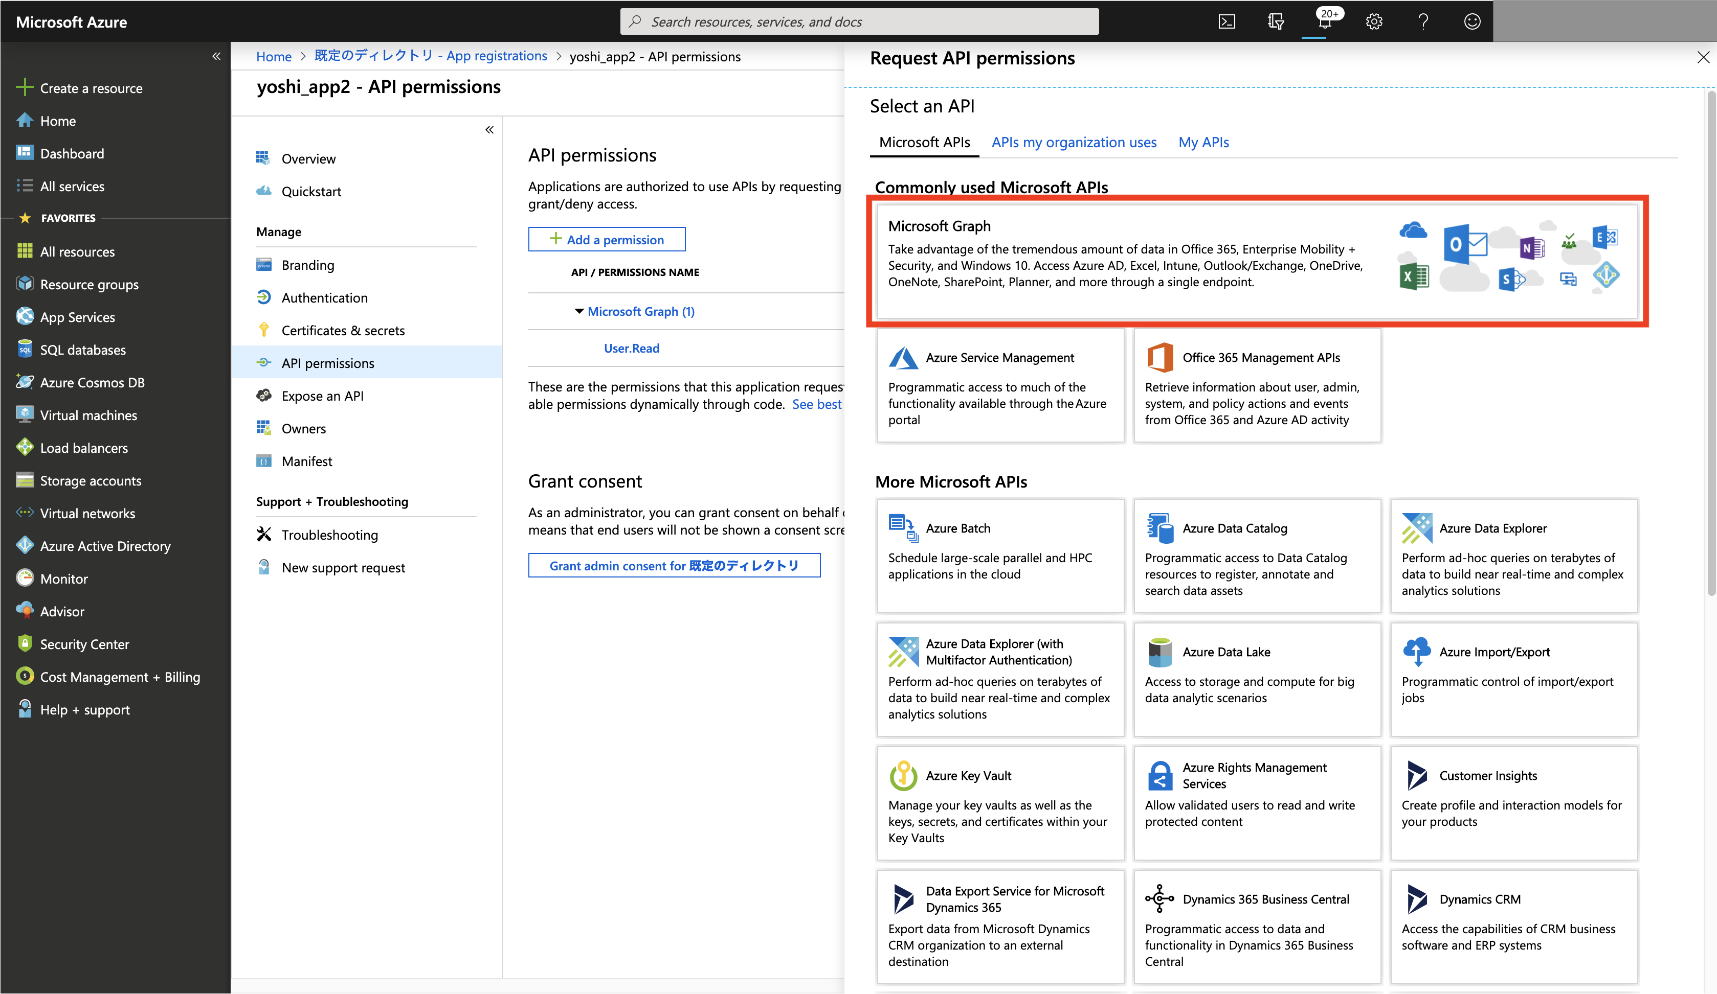Click the Storage accounts icon
The height and width of the screenshot is (994, 1717).
coord(25,480)
